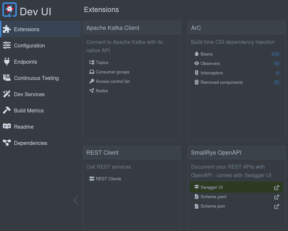
Task: Click the Dev Services magic wand icon
Action: (x=7, y=94)
